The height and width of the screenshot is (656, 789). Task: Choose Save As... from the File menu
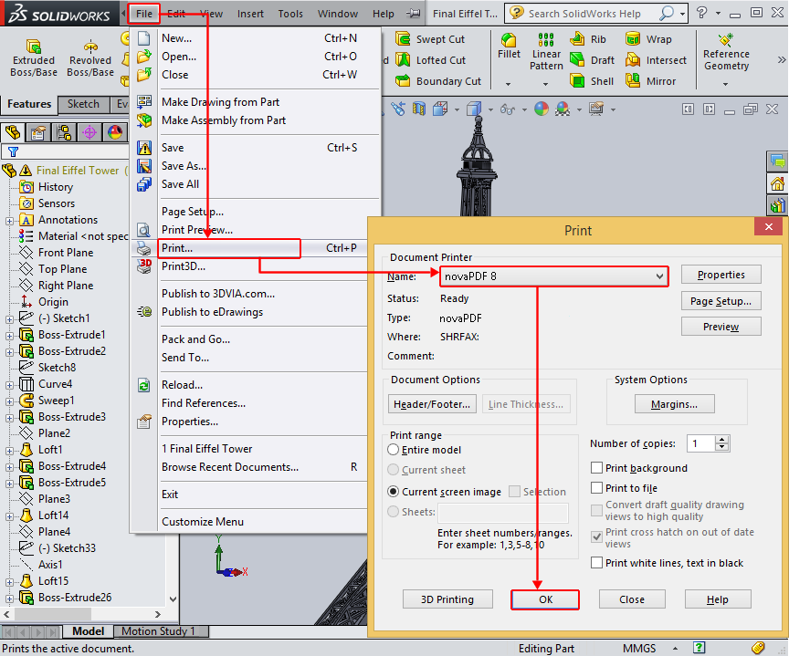184,166
